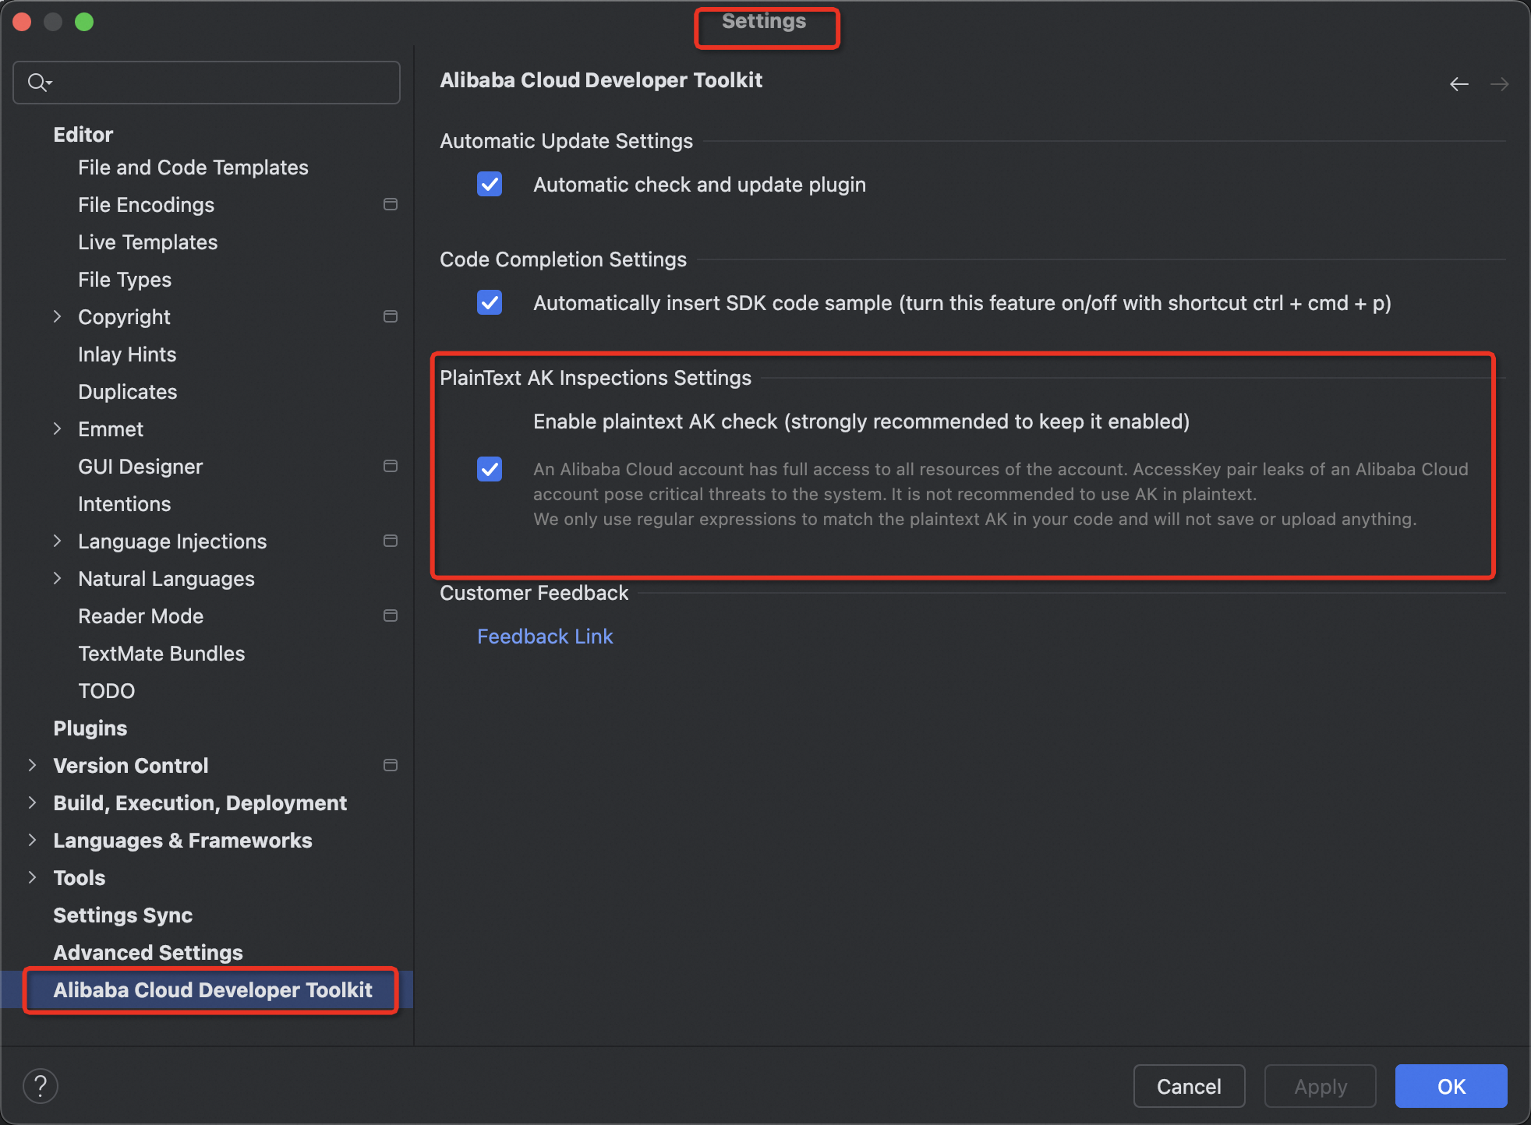Confirm settings with the OK button
Viewport: 1531px width, 1125px height.
pos(1451,1086)
